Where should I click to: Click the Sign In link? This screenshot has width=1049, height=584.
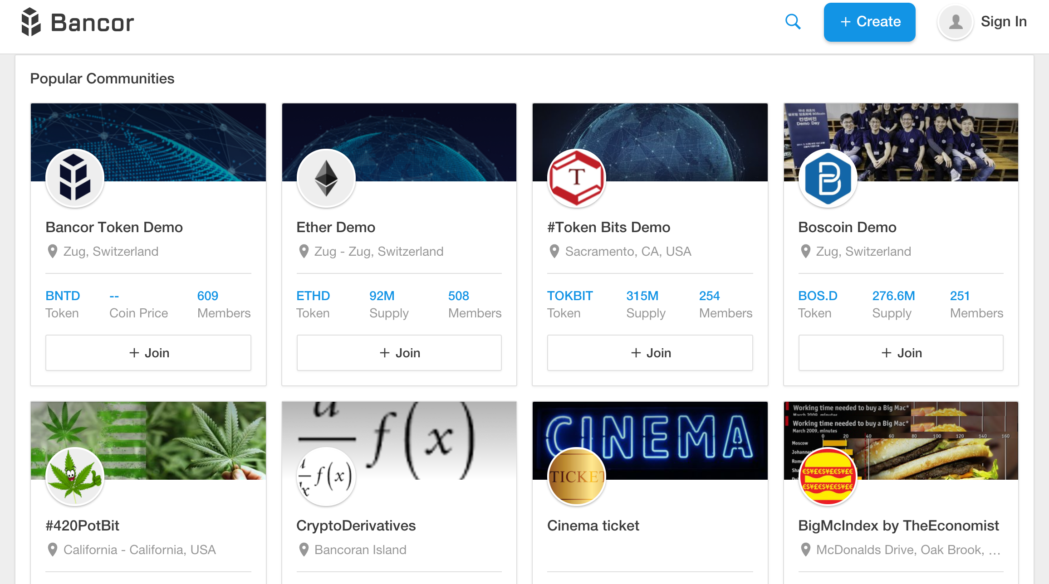pyautogui.click(x=1004, y=22)
